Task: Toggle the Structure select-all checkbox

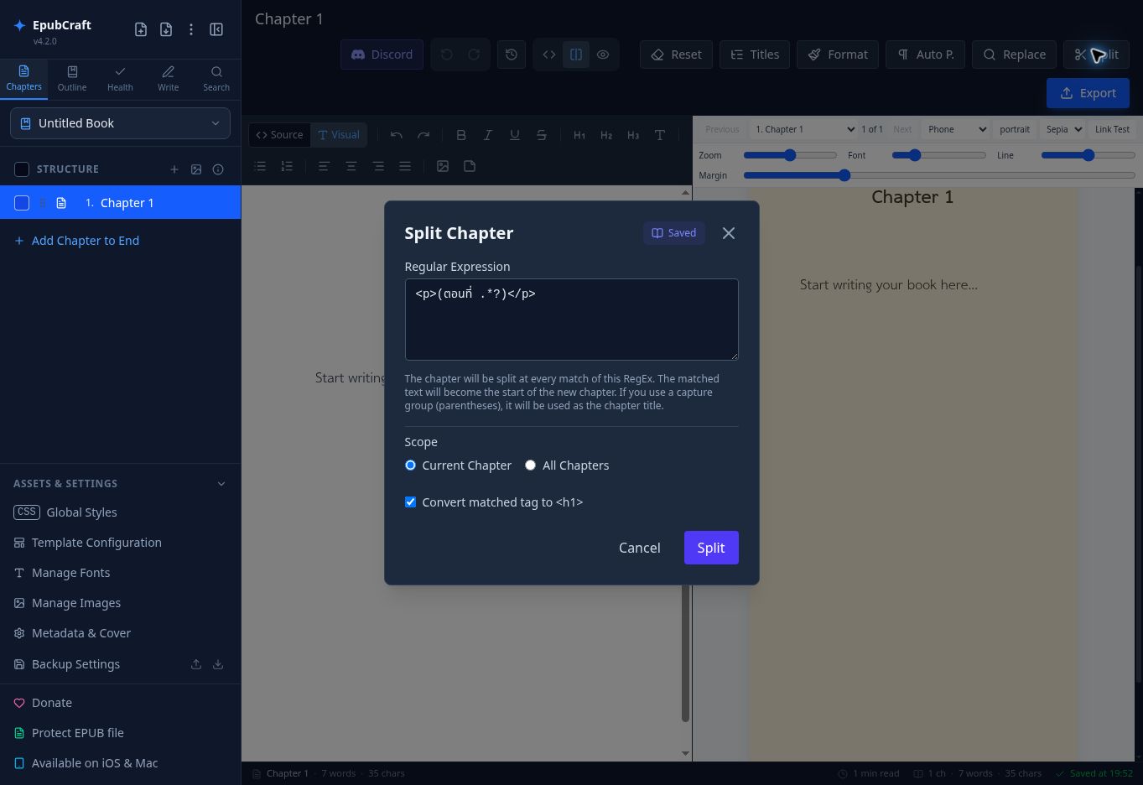Action: [22, 169]
